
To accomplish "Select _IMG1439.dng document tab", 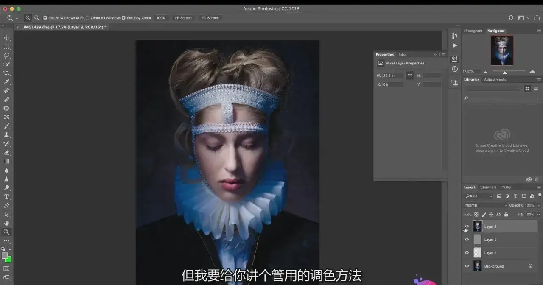I will coord(64,27).
